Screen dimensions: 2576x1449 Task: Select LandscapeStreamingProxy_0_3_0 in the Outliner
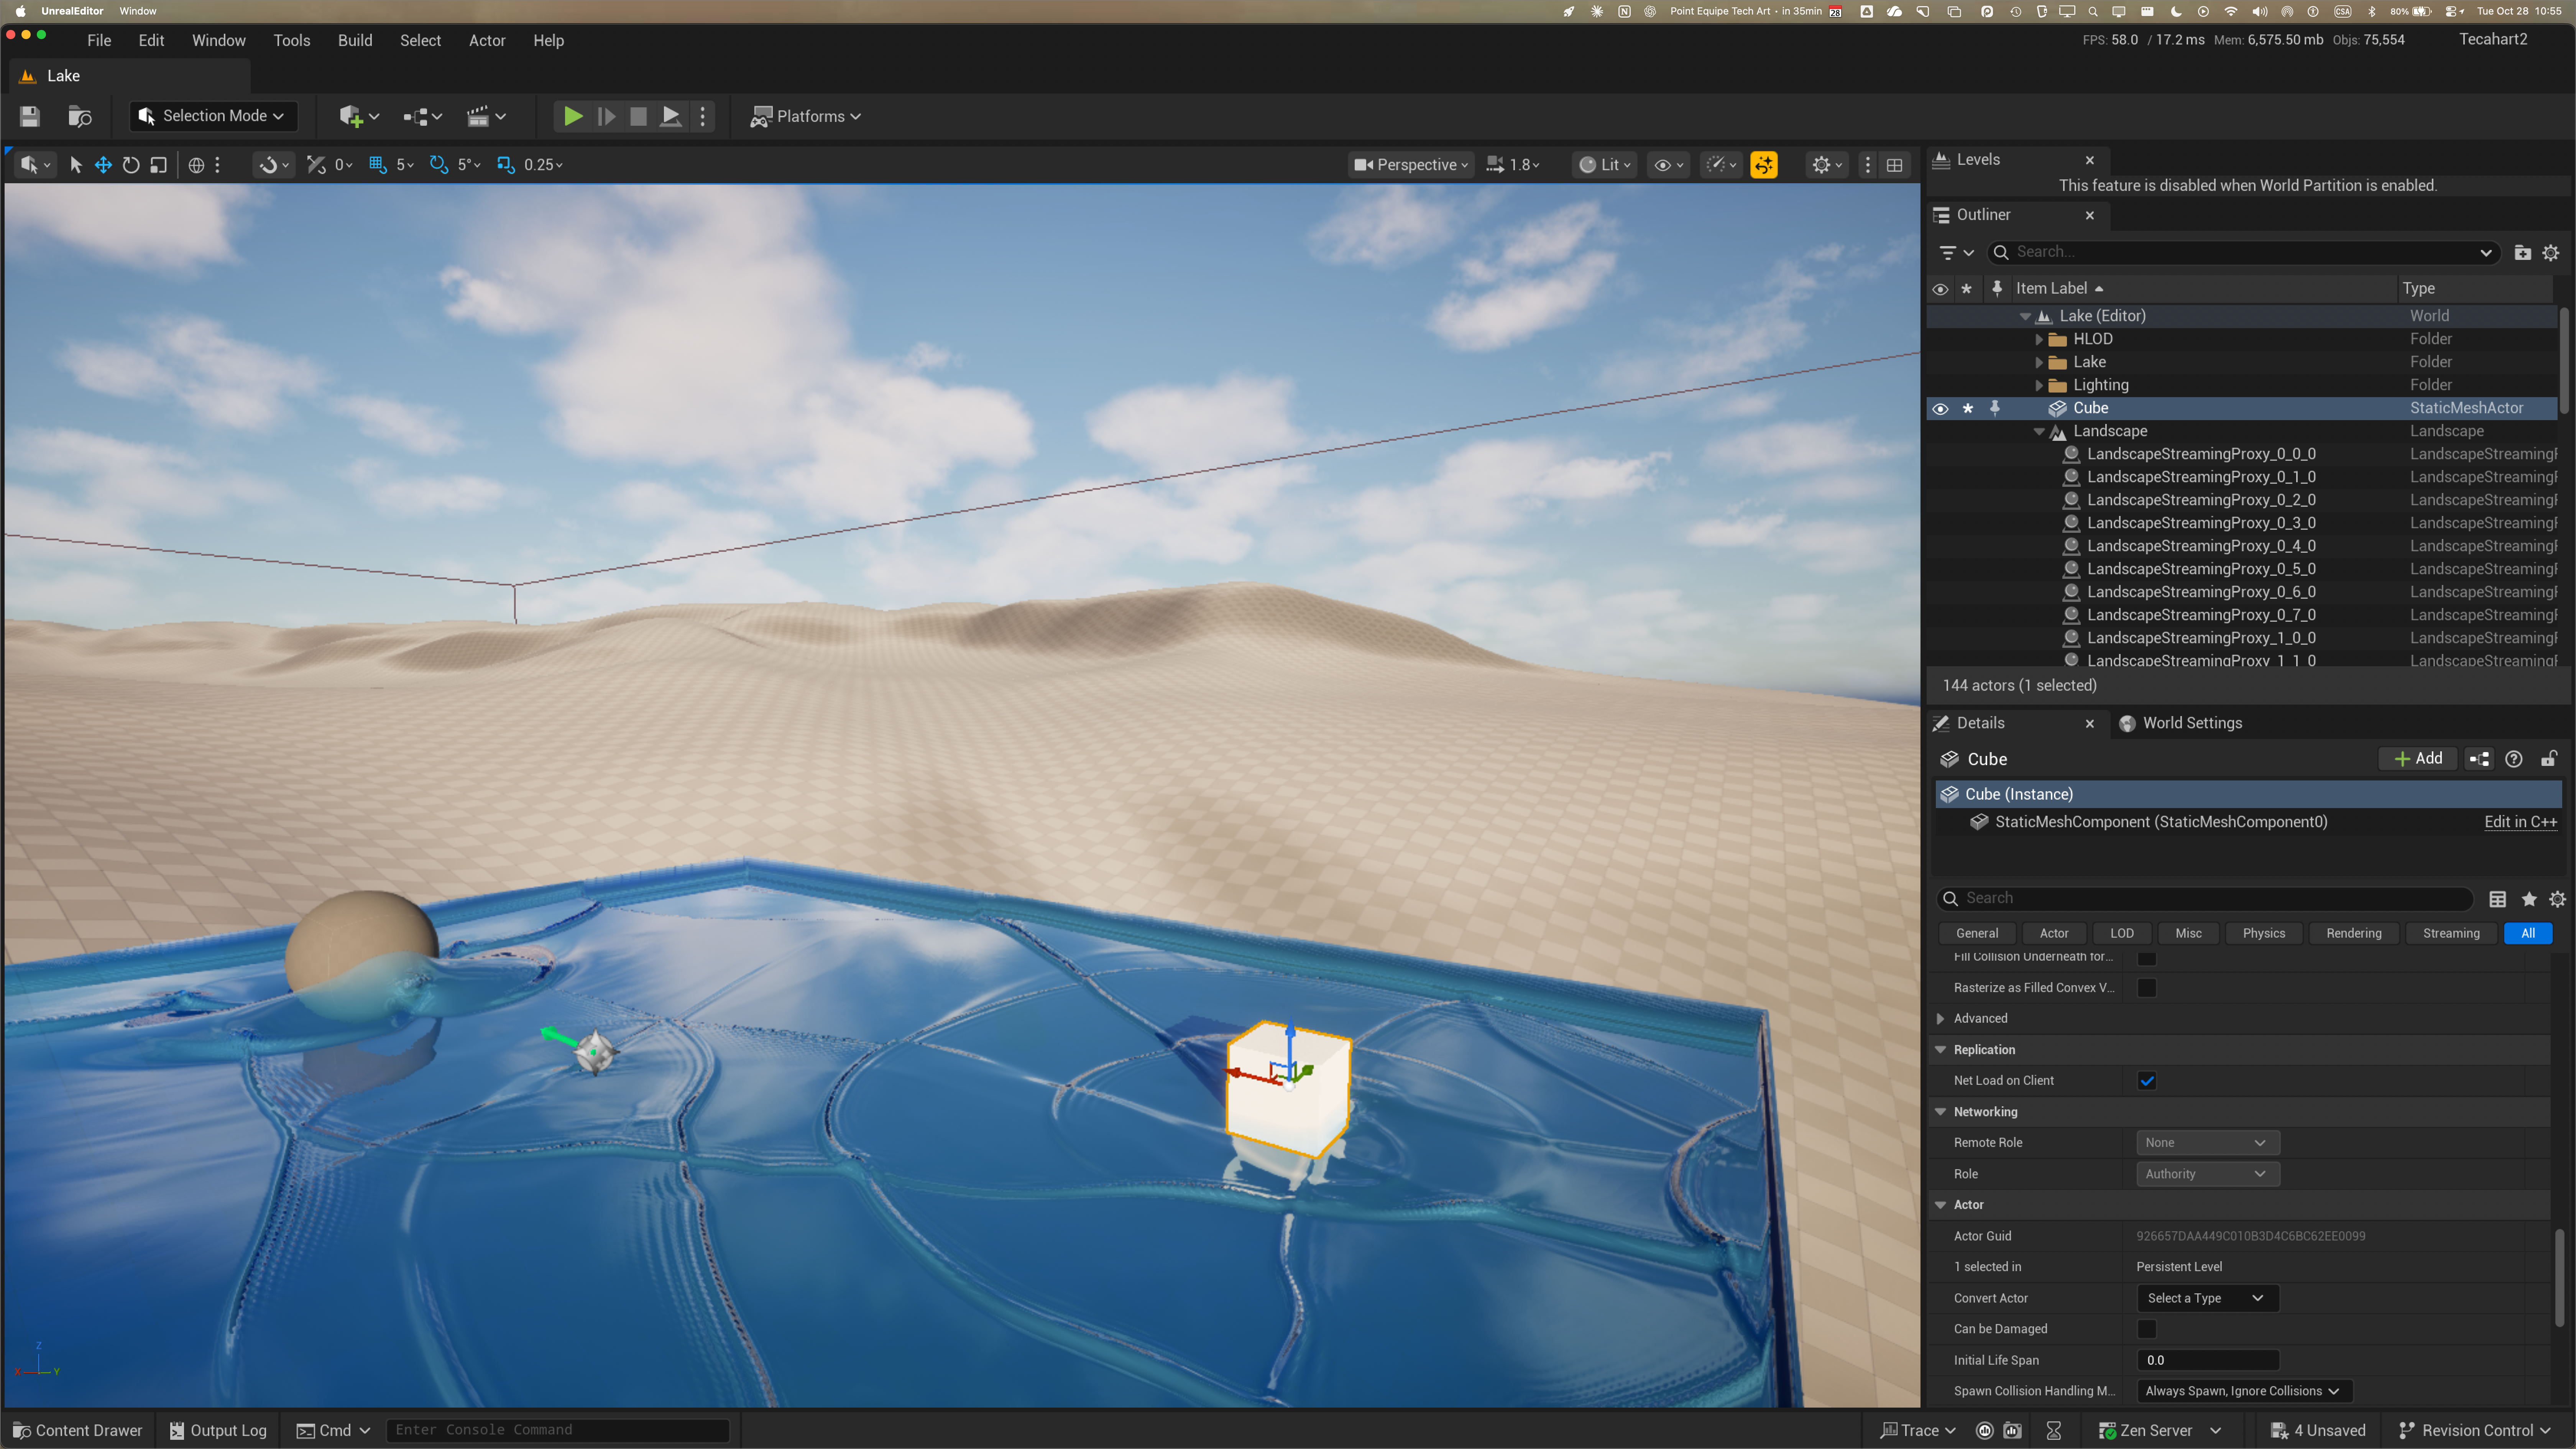click(2201, 523)
